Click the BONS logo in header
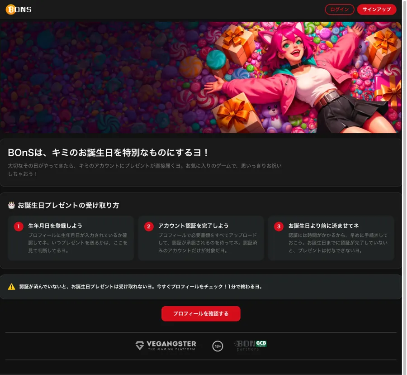This screenshot has width=407, height=375. coord(19,10)
